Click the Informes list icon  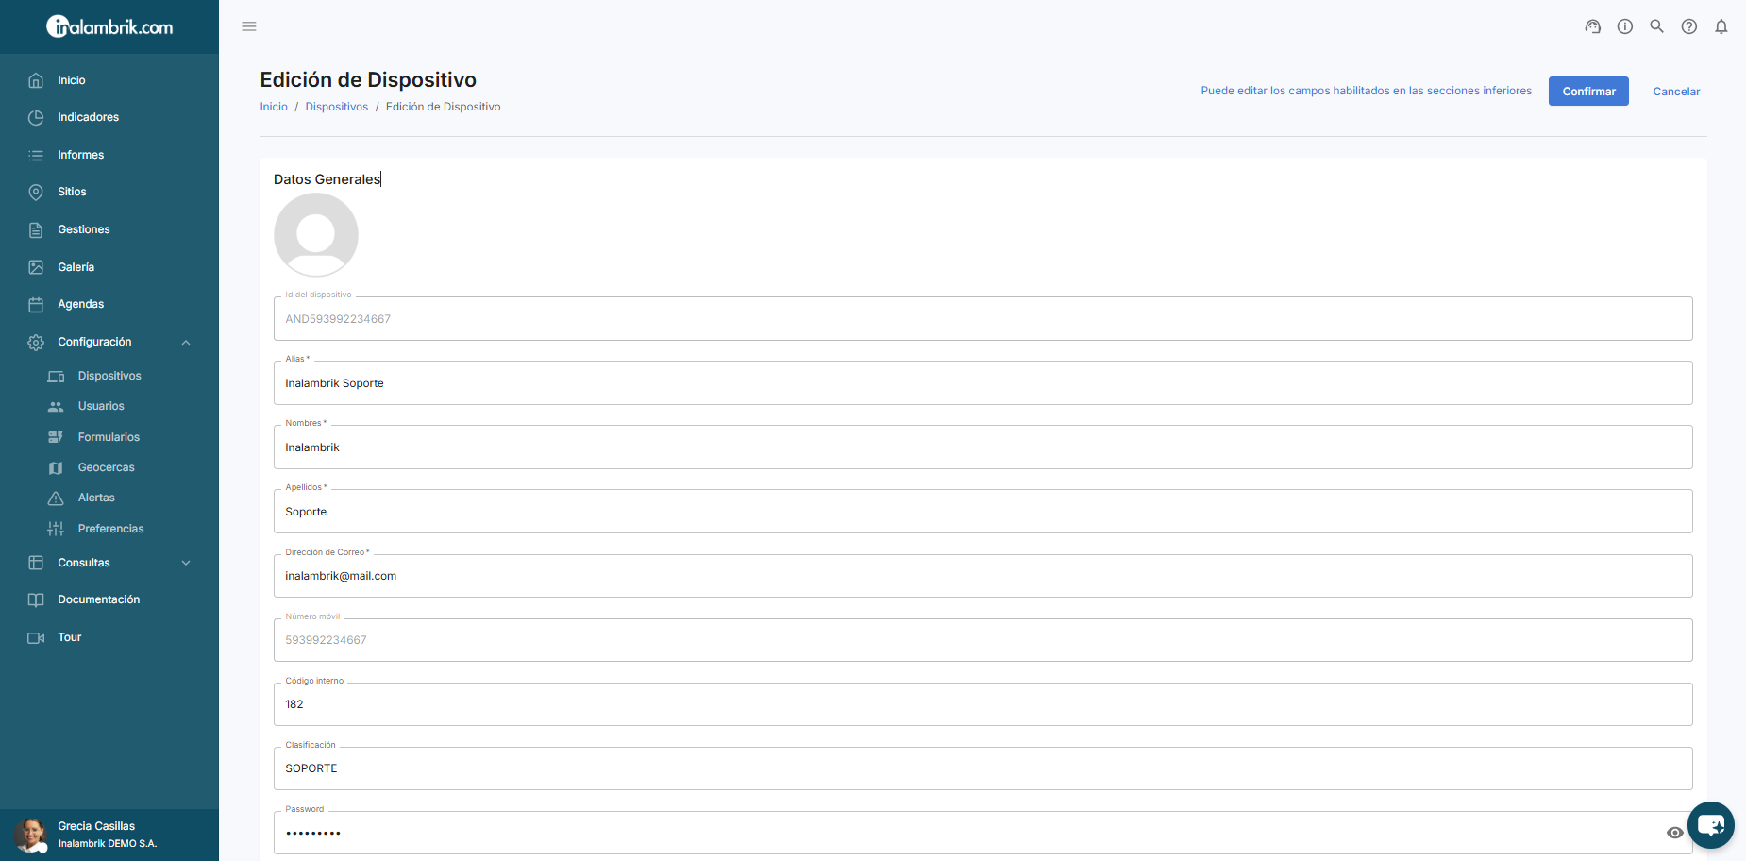click(x=36, y=155)
